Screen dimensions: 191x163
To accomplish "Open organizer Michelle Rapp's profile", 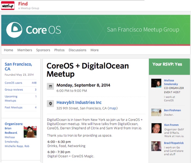I will point(14,146).
